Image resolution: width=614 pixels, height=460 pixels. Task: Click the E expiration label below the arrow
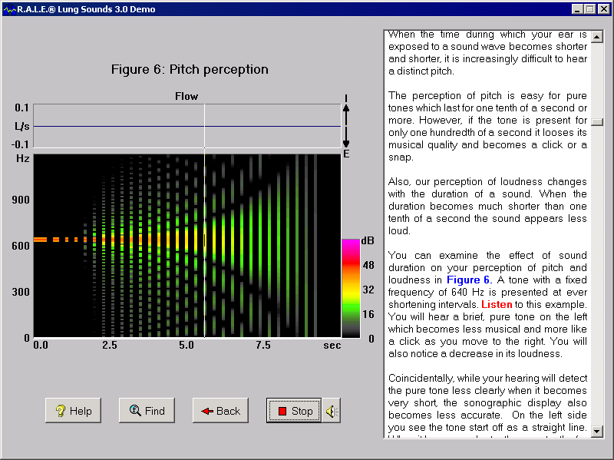point(345,154)
